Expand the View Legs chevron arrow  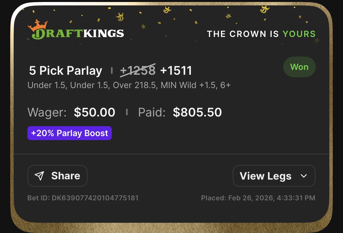coord(304,176)
